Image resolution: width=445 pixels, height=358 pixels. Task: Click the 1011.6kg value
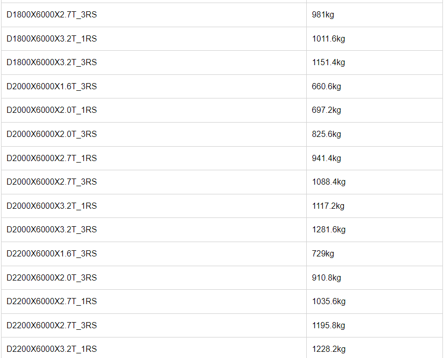(329, 38)
